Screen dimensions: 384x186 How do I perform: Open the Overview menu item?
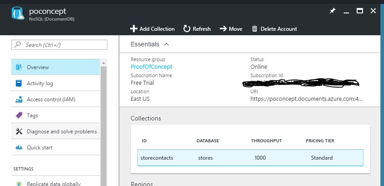pos(55,67)
